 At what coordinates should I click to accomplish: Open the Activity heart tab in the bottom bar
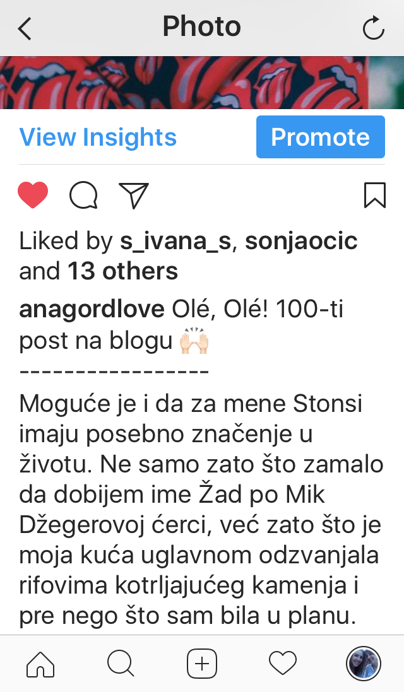tap(283, 664)
